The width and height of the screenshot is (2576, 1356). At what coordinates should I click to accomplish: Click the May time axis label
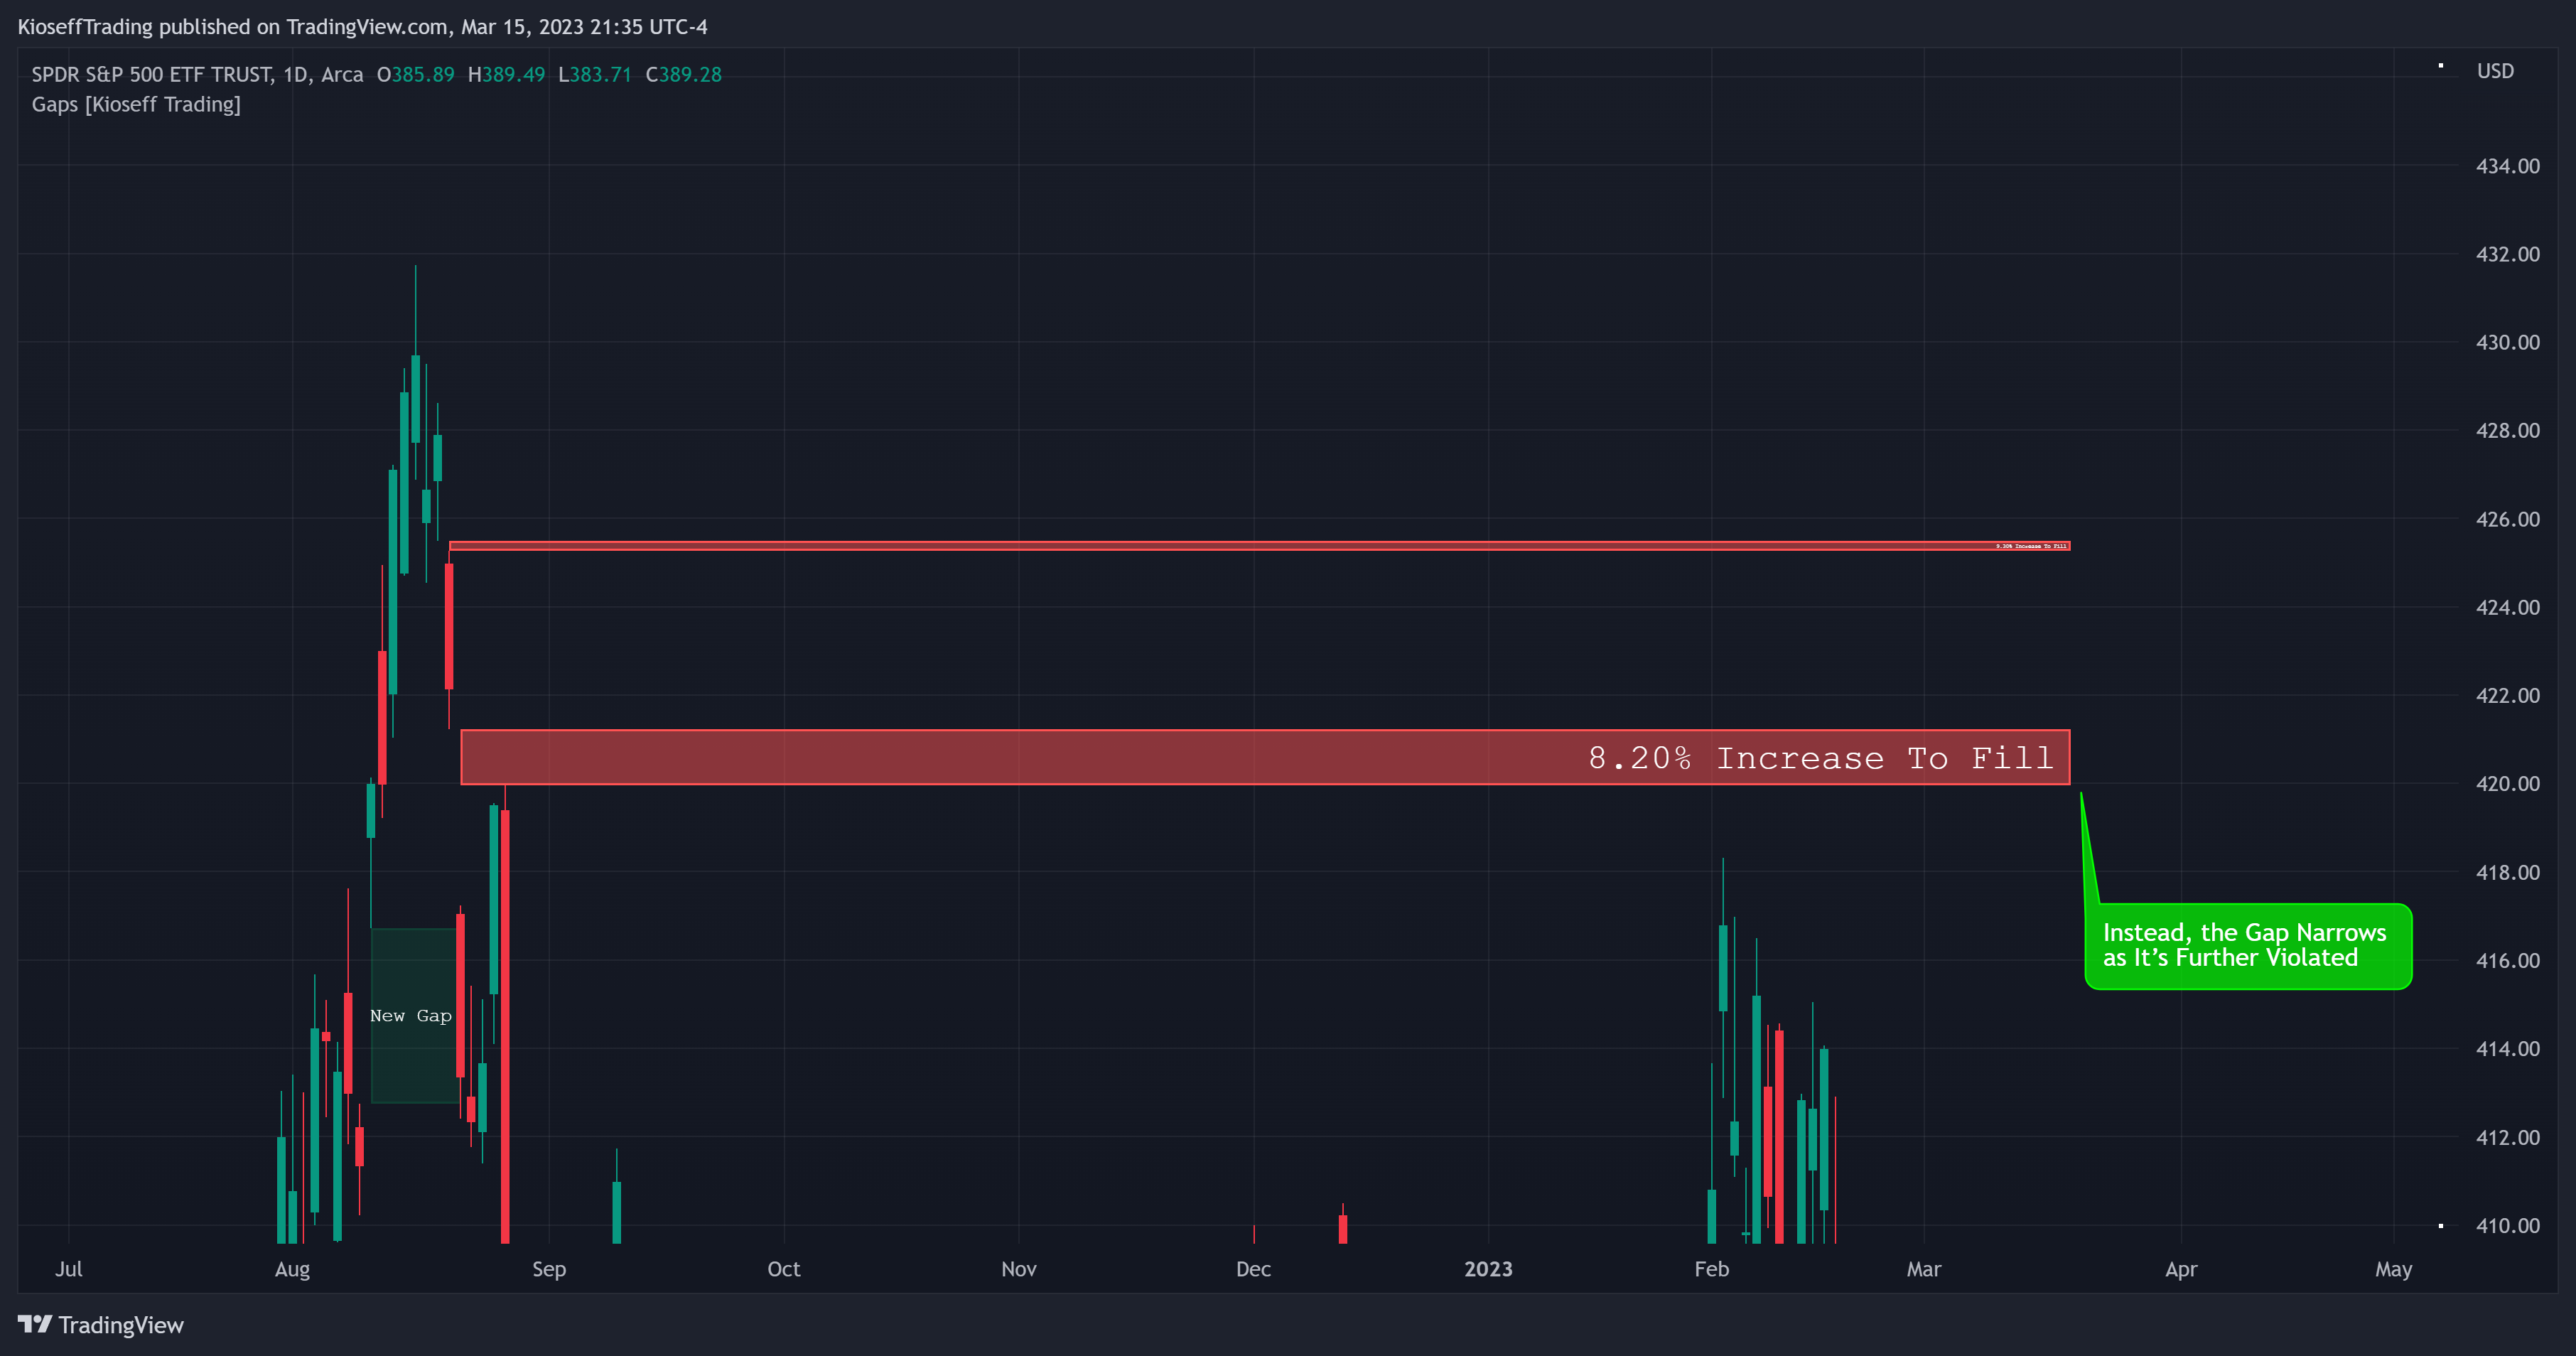(2394, 1269)
